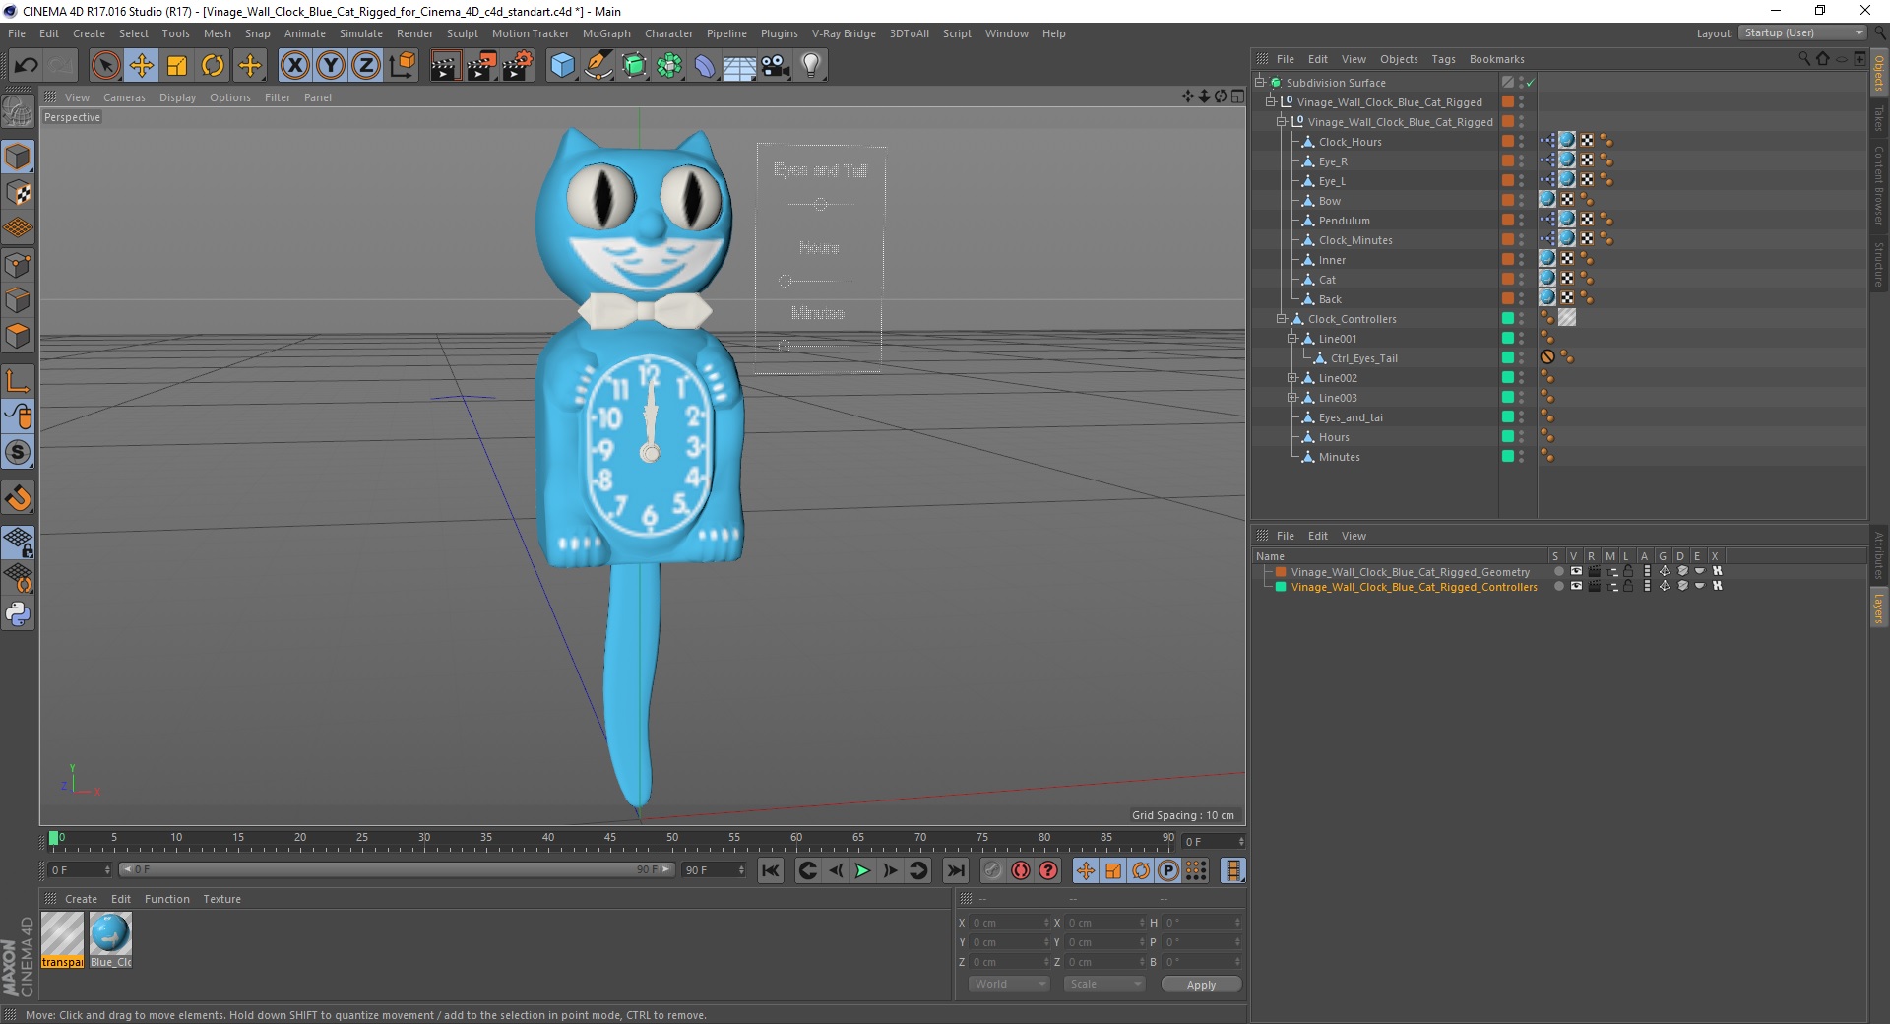This screenshot has width=1890, height=1024.
Task: Select the Live Selection tool
Action: (x=105, y=66)
